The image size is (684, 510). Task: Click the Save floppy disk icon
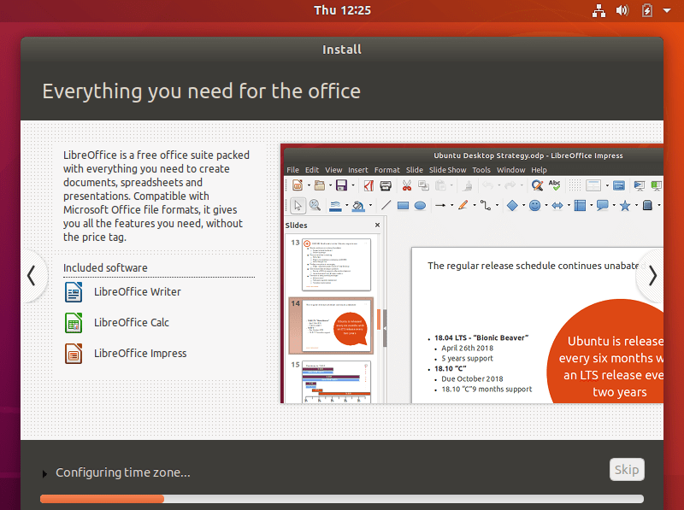(x=341, y=185)
